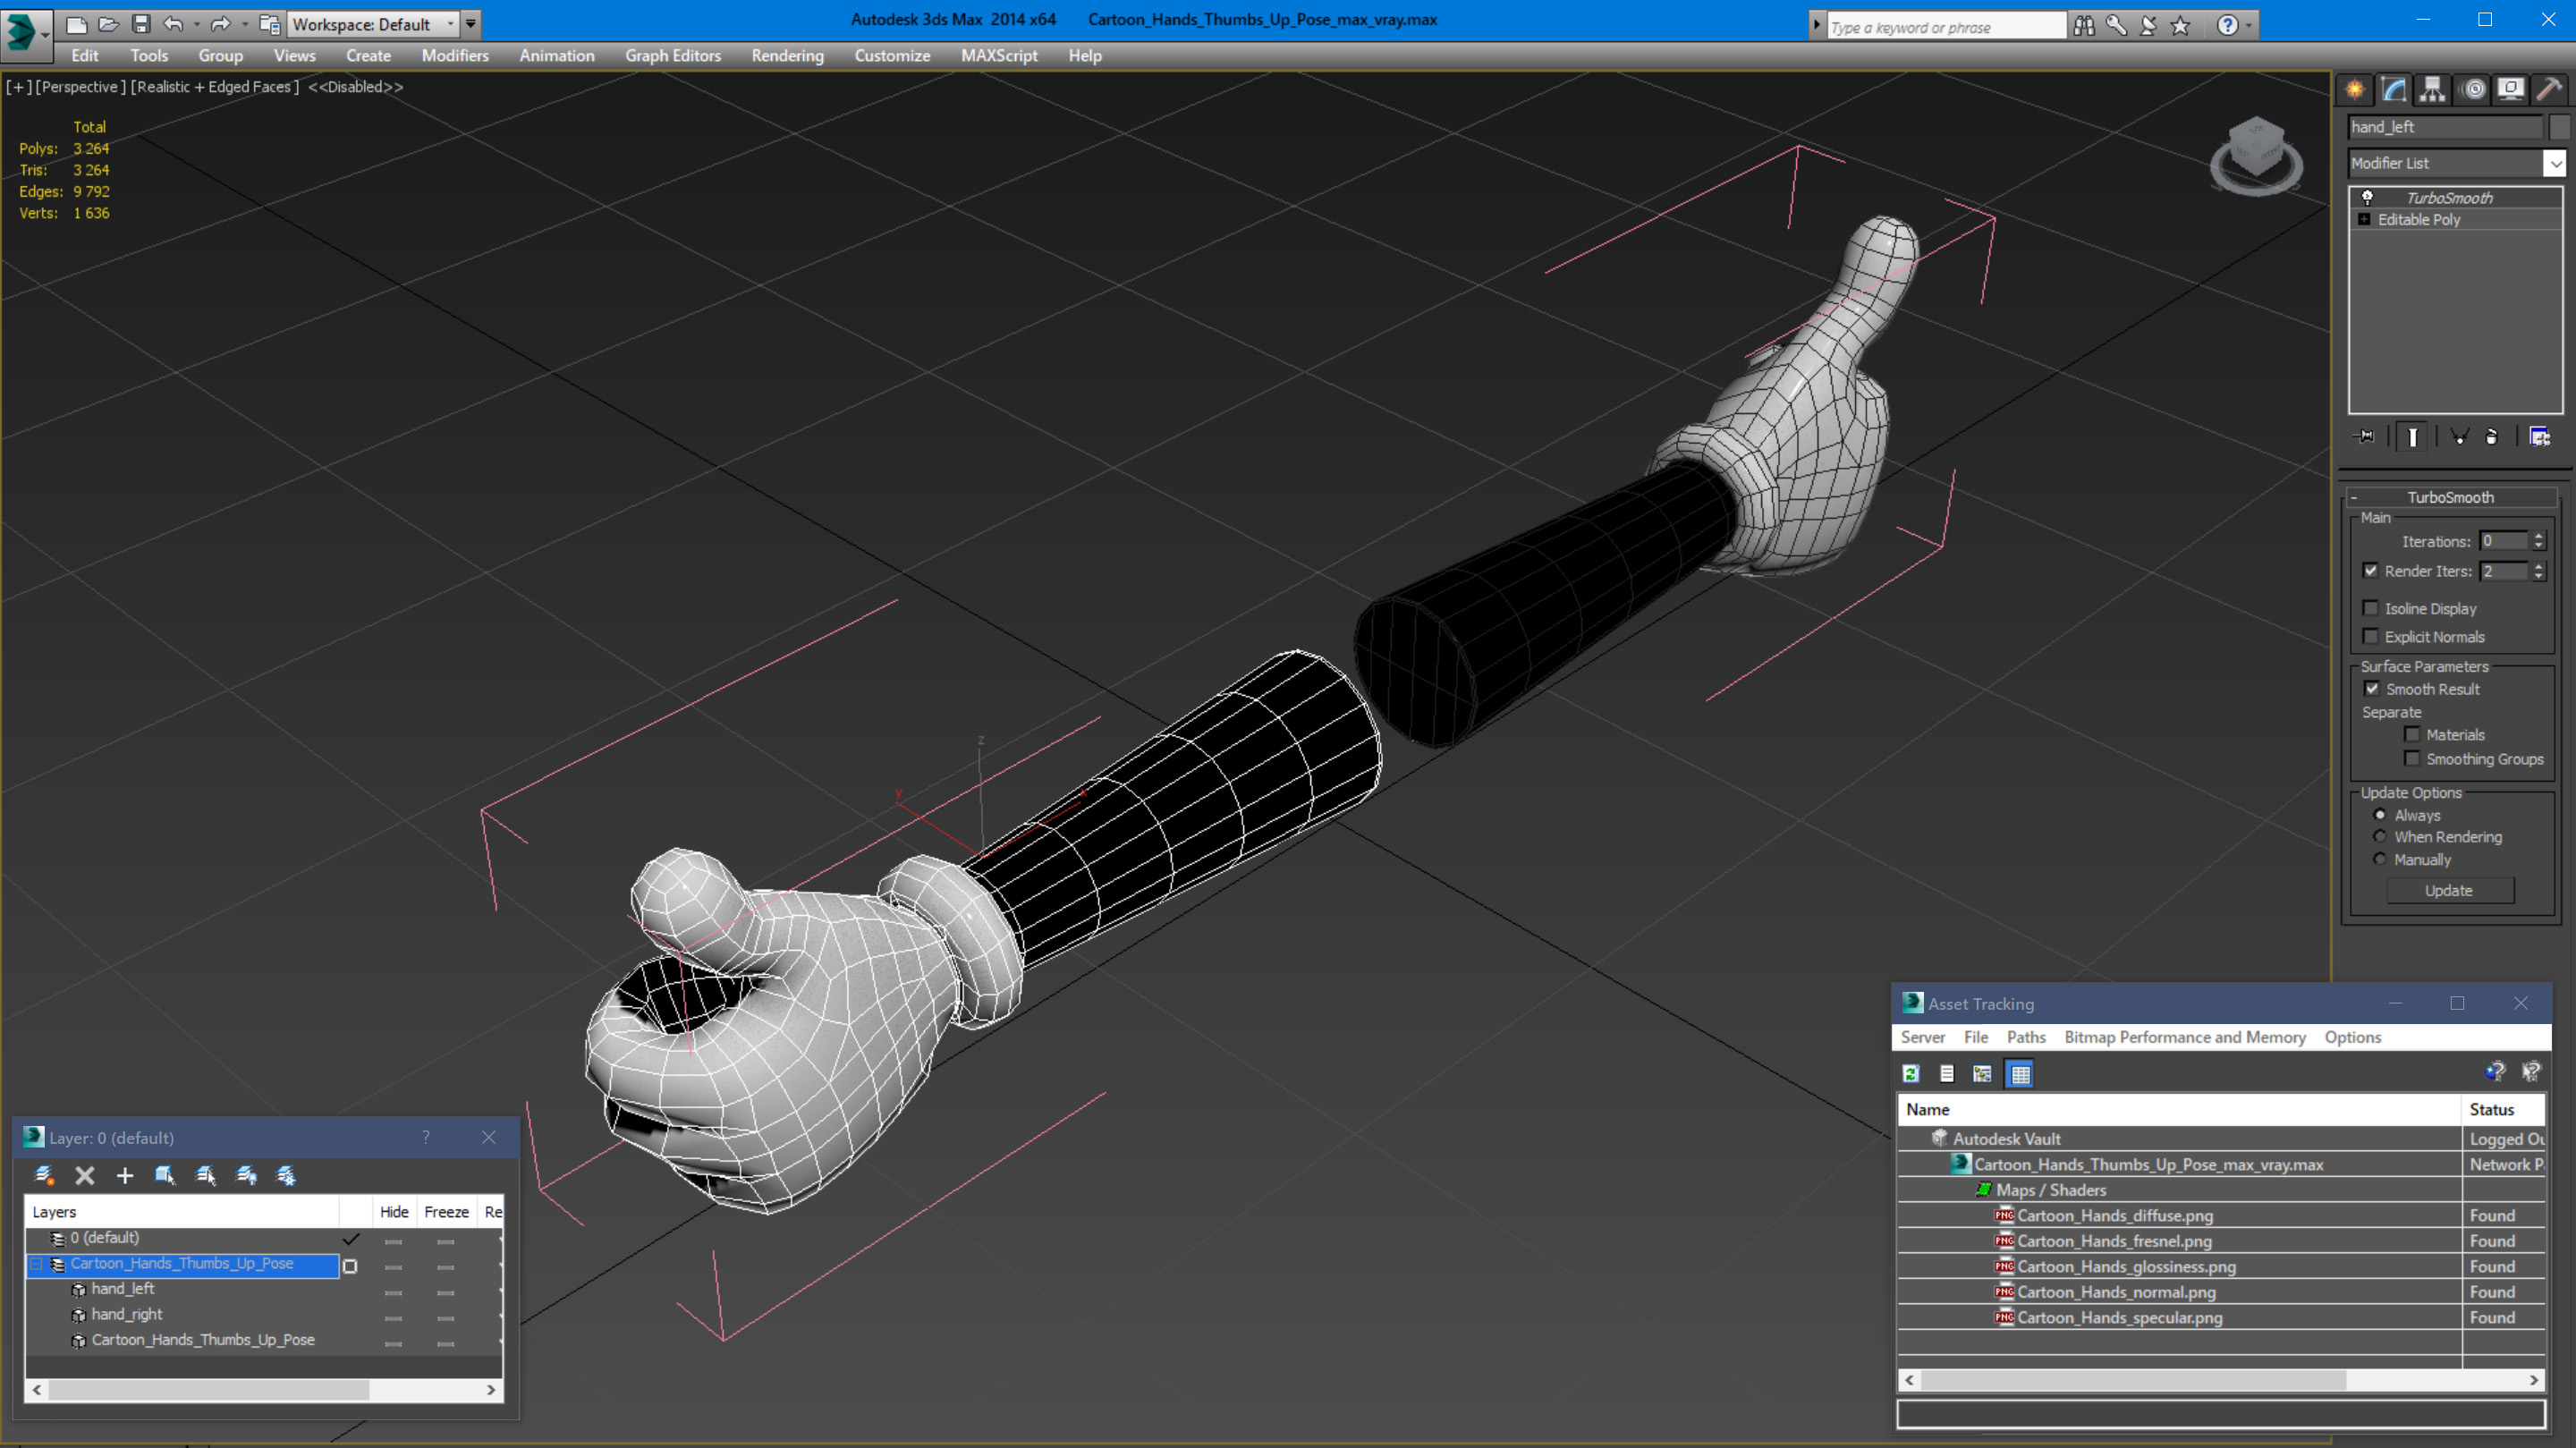
Task: Click the object color swatch next to hand_left
Action: pyautogui.click(x=2558, y=127)
